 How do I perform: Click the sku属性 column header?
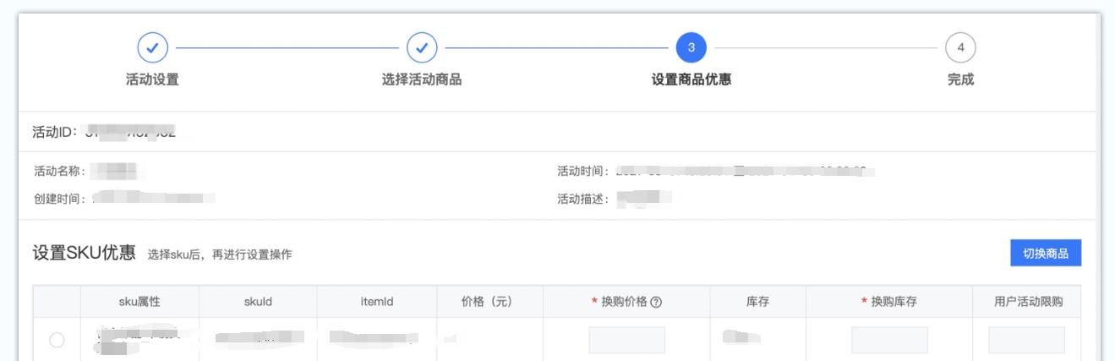click(x=140, y=302)
